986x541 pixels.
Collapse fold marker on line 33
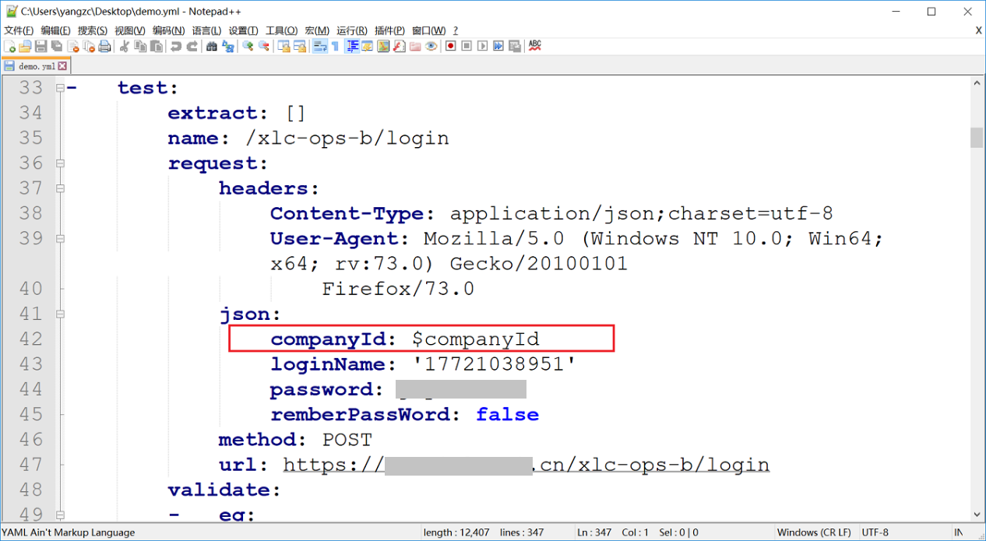coord(60,88)
